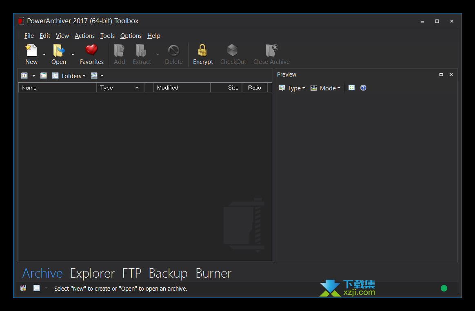Click the Delete toolbar button
The height and width of the screenshot is (311, 475).
[173, 55]
